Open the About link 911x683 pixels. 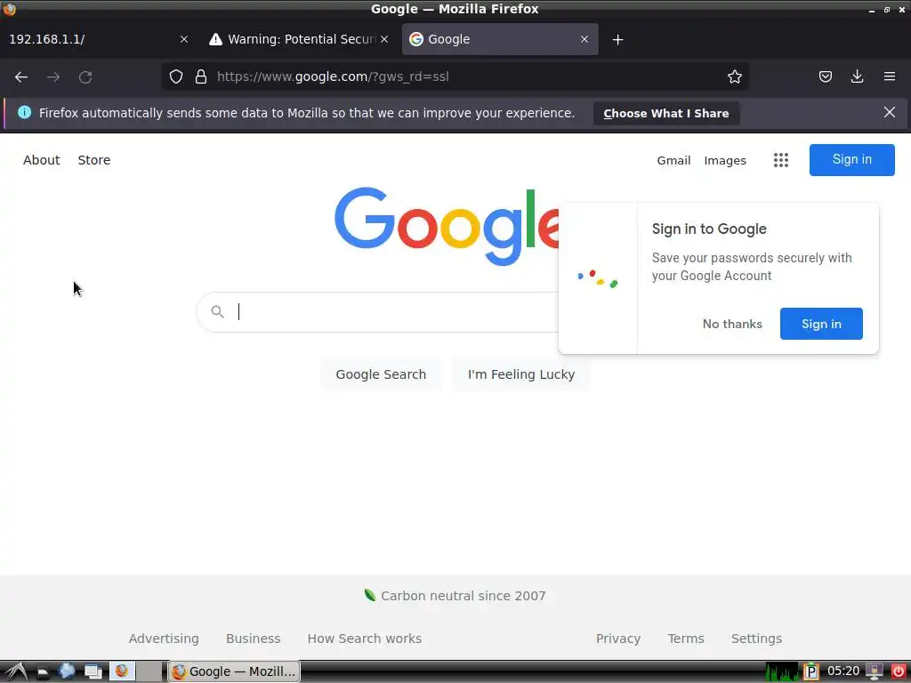click(41, 160)
